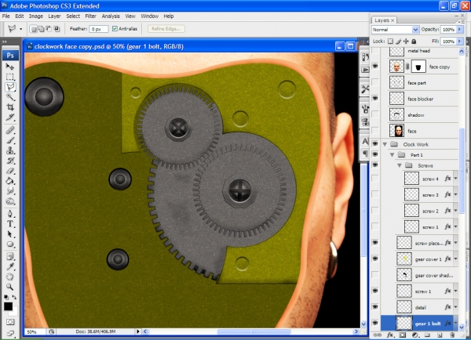The width and height of the screenshot is (471, 340).
Task: Select the Path Selection tool
Action: 10,234
